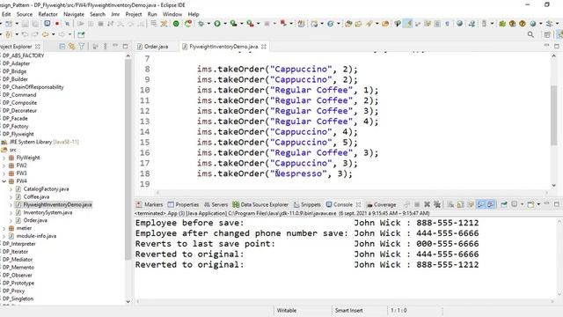Toggle Pin Console button
This screenshot has height=317, width=563.
pos(504,204)
